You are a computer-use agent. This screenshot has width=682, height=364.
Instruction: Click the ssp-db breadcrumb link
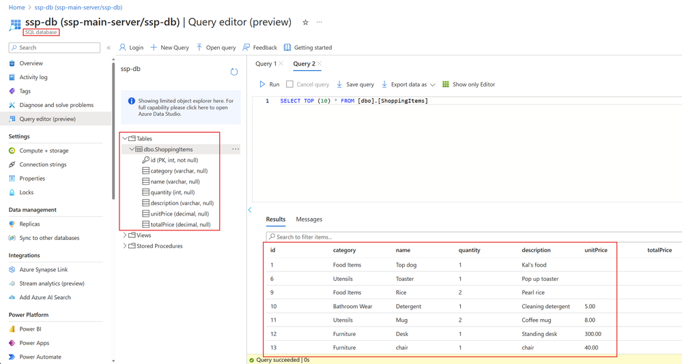[79, 7]
